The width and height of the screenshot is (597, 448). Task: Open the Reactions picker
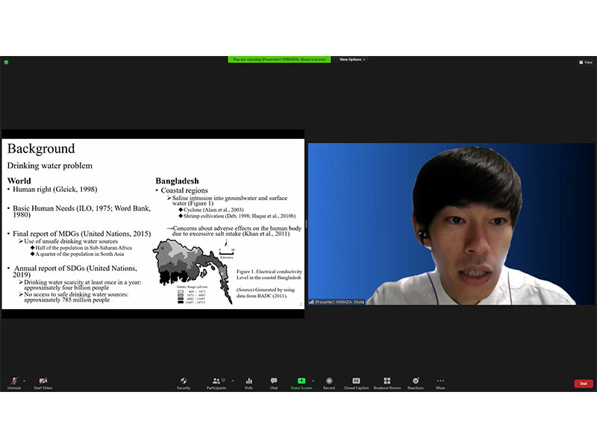pos(416,382)
